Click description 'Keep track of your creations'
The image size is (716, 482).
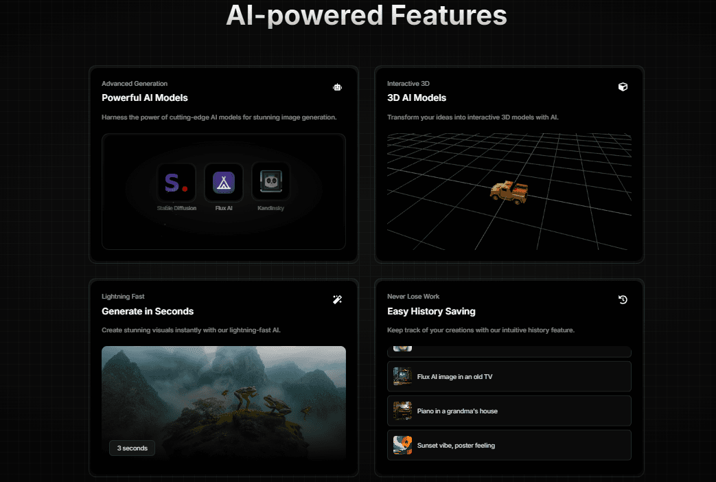pyautogui.click(x=481, y=330)
